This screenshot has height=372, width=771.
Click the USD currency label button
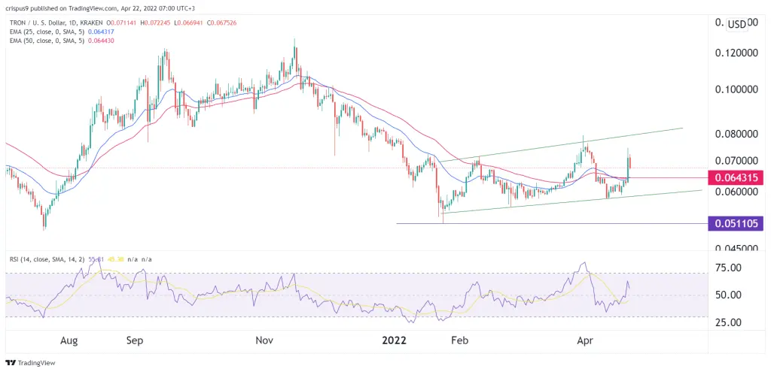736,25
